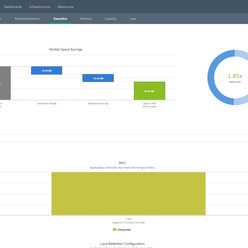This screenshot has height=248, width=248.
Task: Click the 'RPO' chart title
Action: [x=122, y=163]
